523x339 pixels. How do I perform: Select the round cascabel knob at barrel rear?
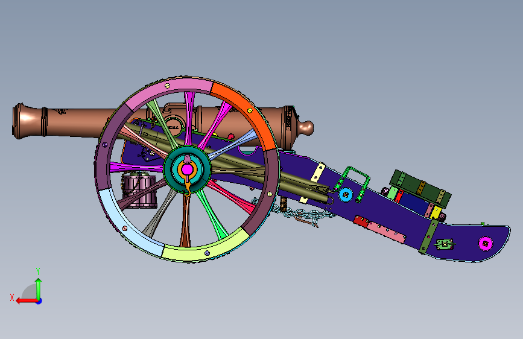click(x=306, y=128)
